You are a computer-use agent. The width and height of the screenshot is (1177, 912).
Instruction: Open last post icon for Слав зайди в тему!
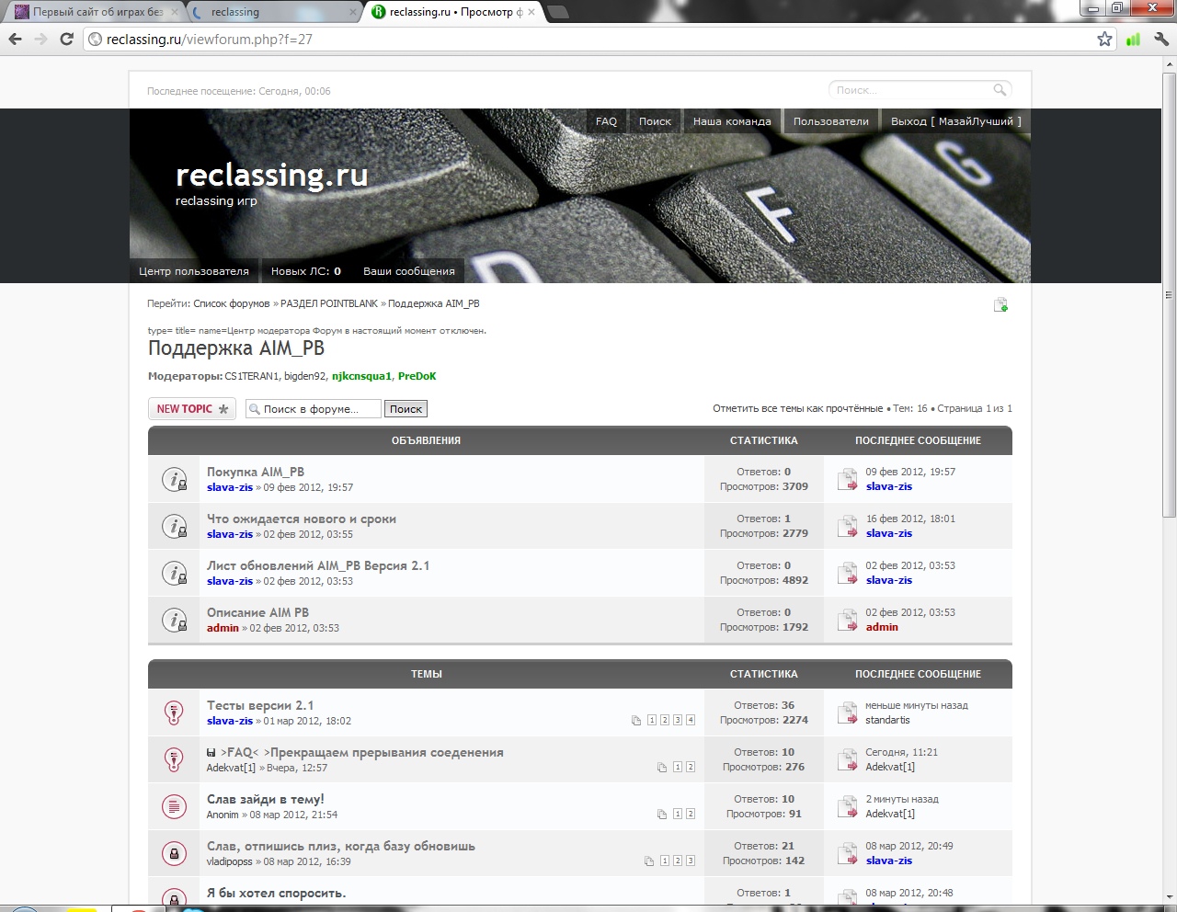click(847, 806)
